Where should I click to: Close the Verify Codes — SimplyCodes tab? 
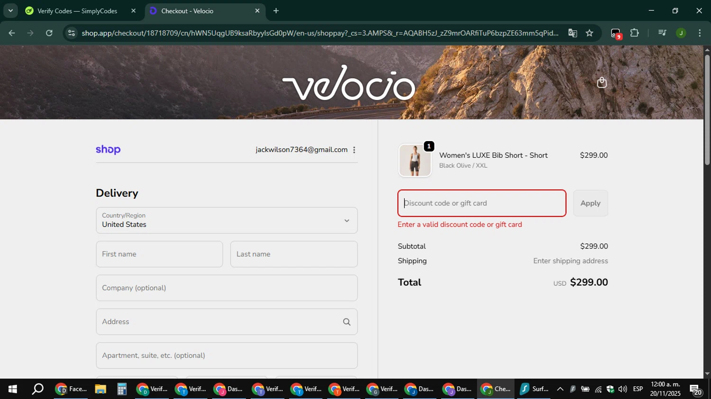click(133, 11)
